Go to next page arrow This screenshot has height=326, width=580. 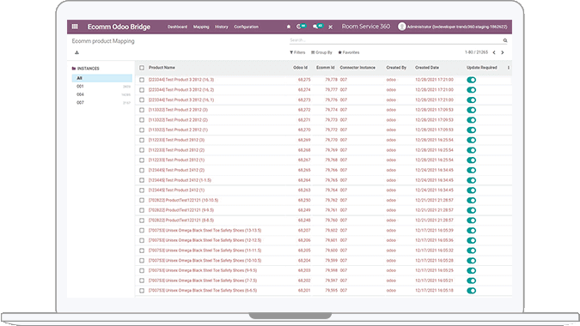click(x=503, y=52)
